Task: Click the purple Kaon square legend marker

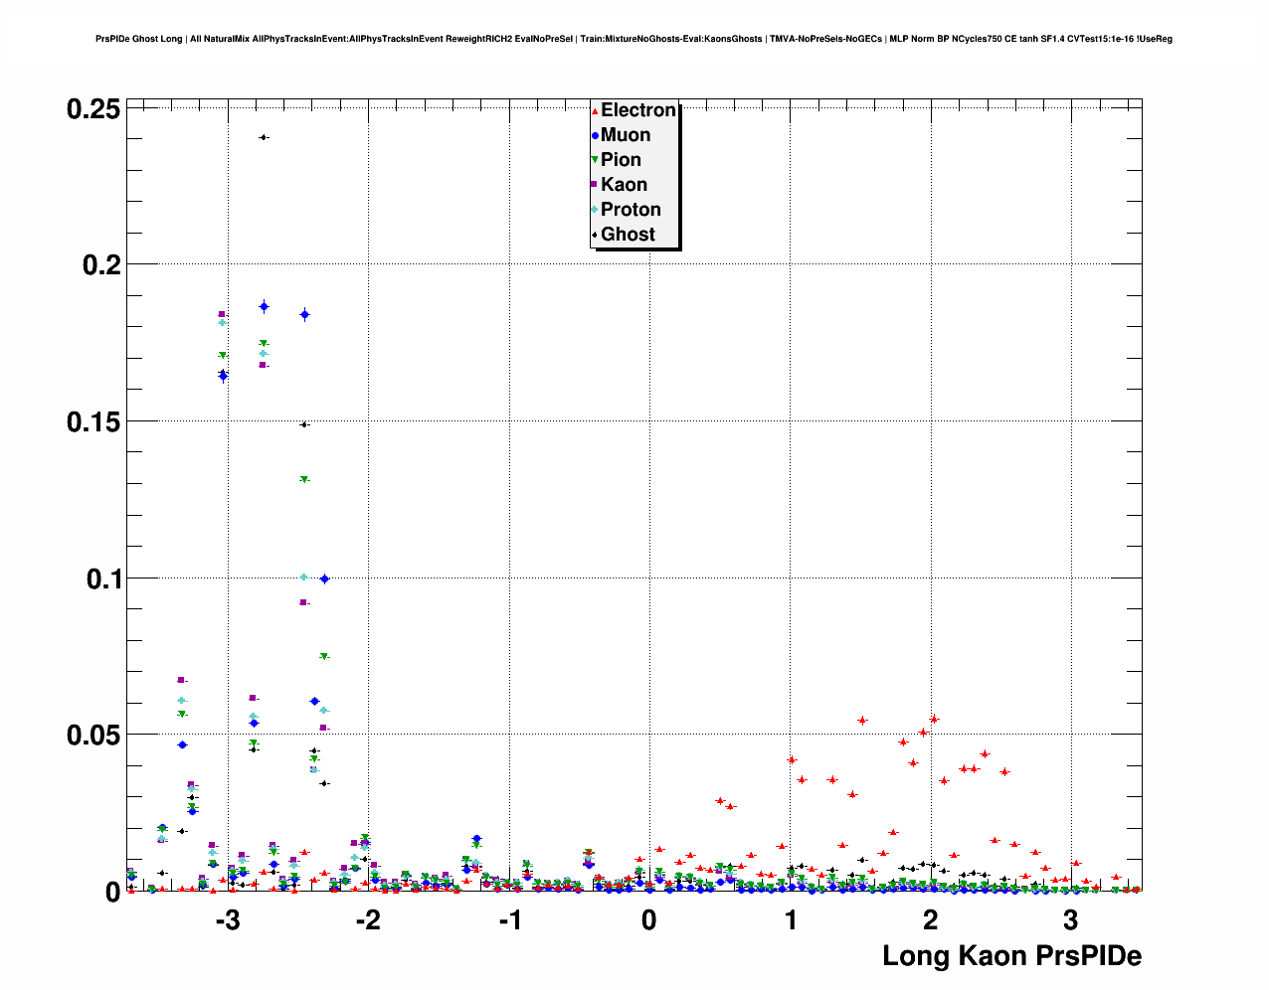Action: pos(595,185)
